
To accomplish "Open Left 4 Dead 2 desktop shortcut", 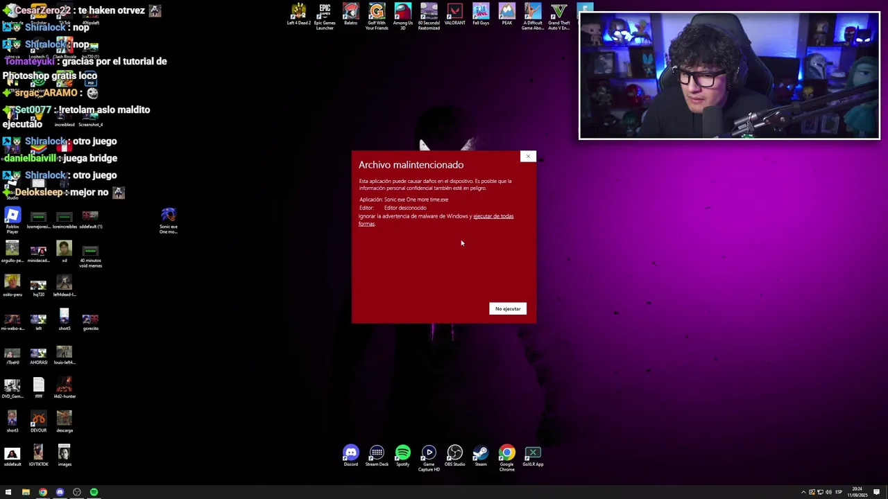I will 298,15.
